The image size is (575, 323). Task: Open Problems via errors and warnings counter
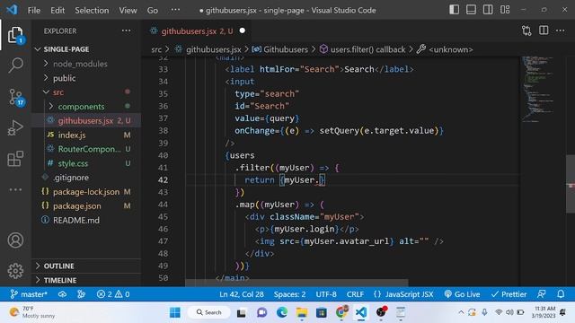point(113,294)
